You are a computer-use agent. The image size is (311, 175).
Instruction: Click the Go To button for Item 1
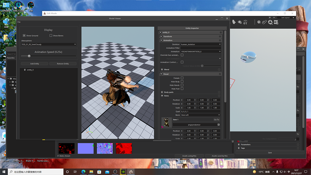point(216,119)
